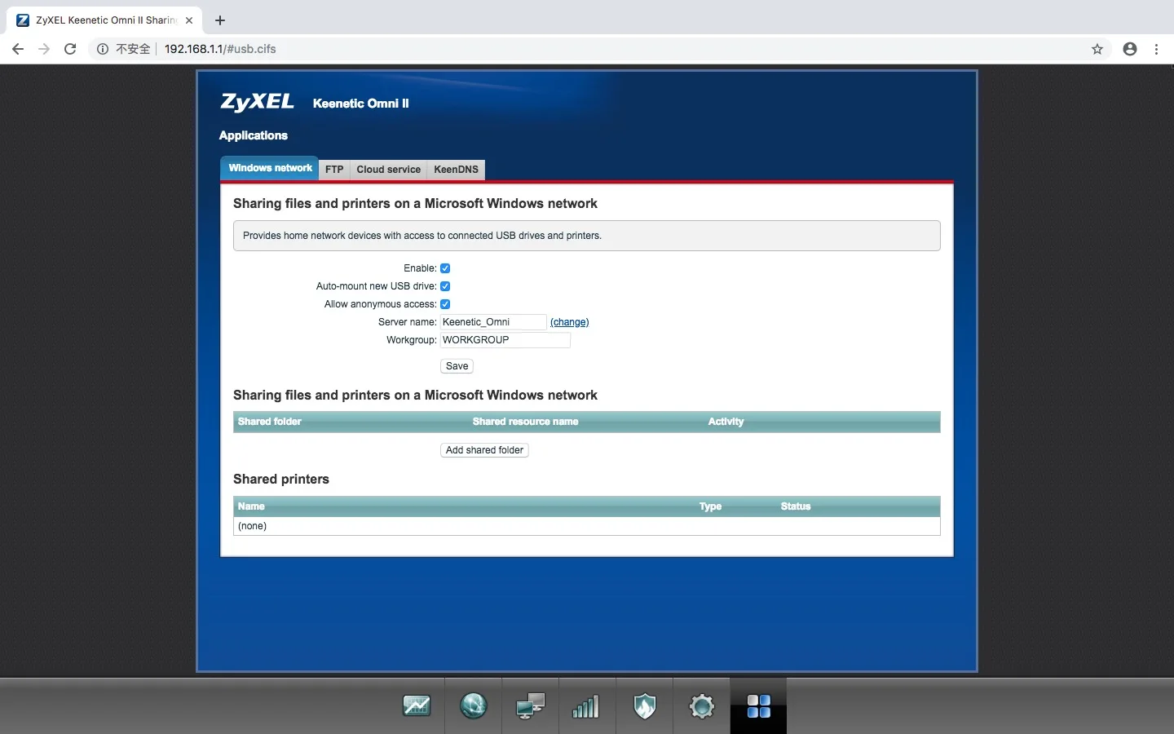
Task: View site security info icon
Action: point(103,49)
